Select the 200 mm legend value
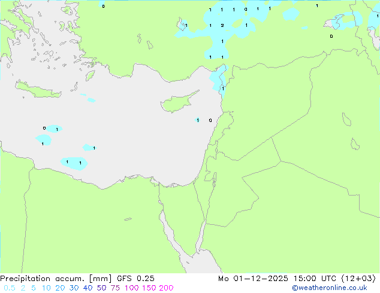The height and width of the screenshot is (293, 380). click(x=166, y=288)
